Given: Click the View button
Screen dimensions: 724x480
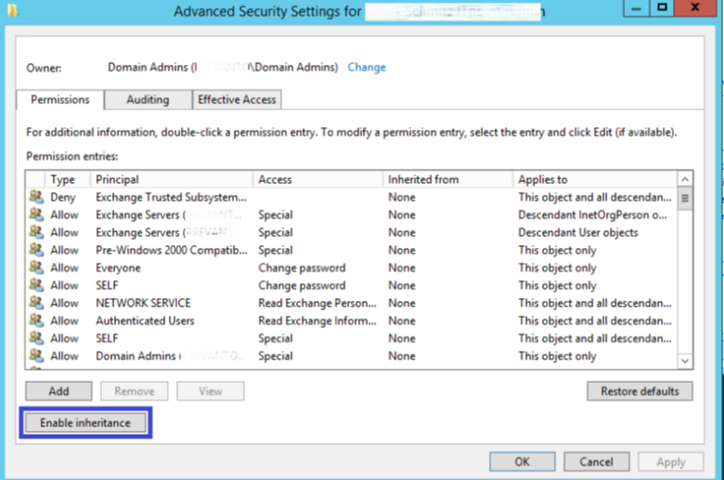Looking at the screenshot, I should 210,391.
